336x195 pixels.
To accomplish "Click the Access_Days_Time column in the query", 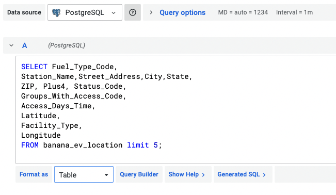I will coord(56,106).
